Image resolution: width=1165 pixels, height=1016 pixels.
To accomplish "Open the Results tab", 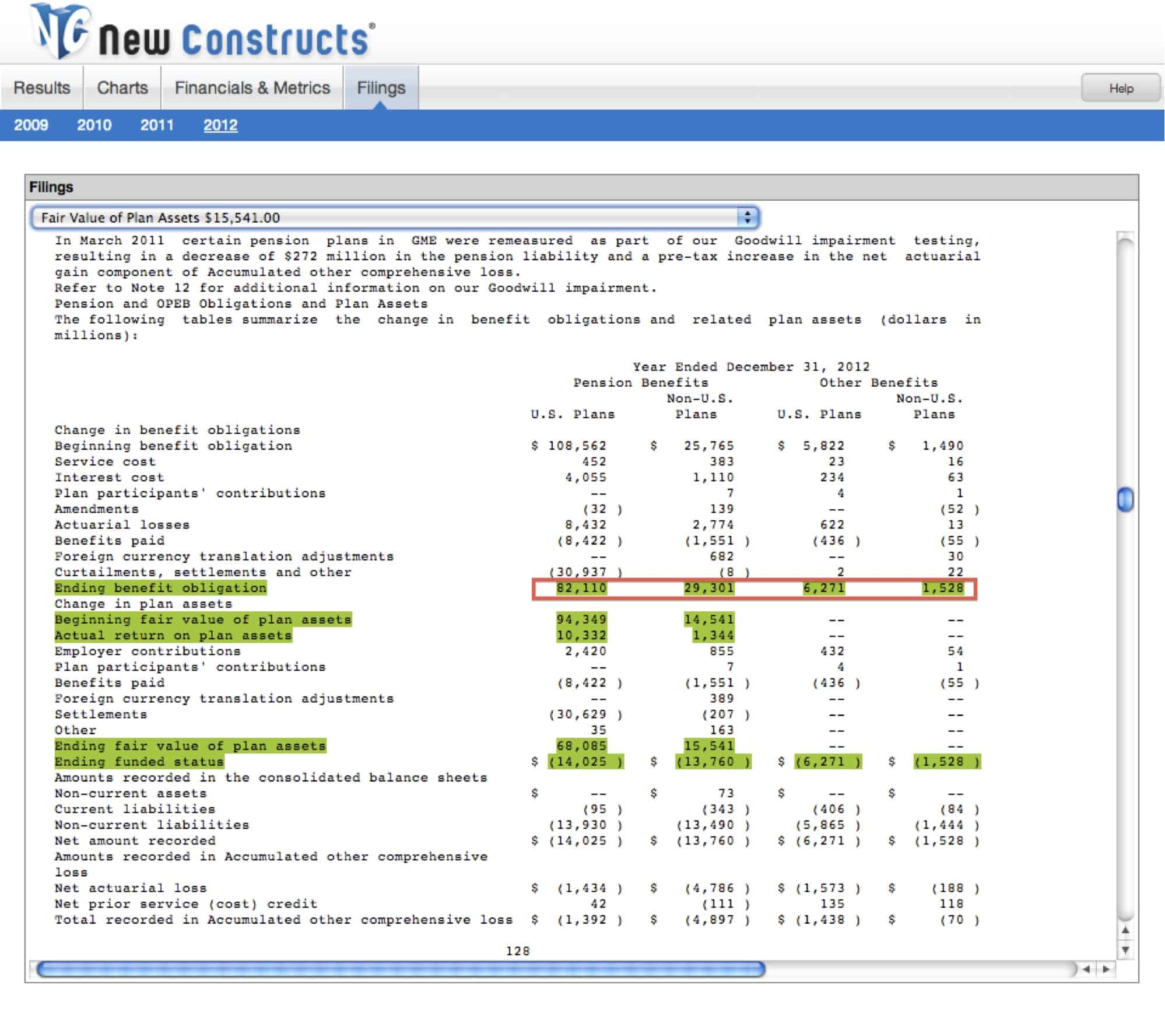I will click(41, 87).
